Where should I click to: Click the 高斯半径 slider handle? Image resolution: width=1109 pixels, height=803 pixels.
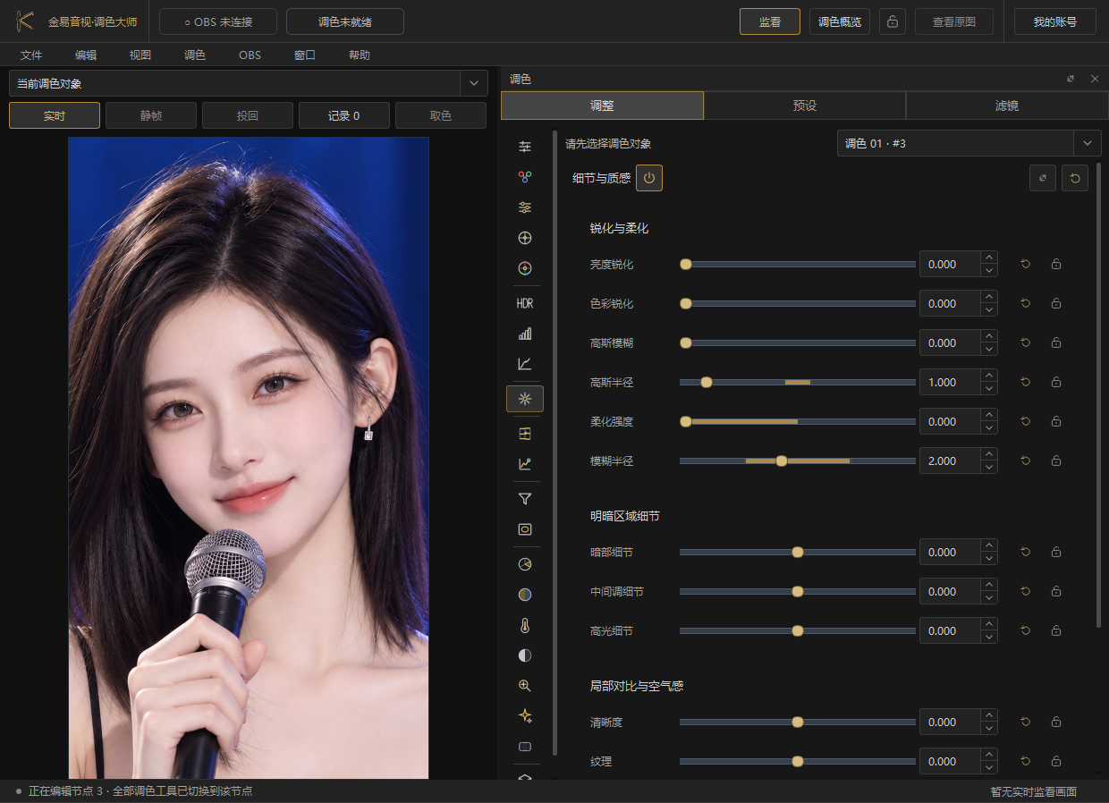[x=707, y=383]
